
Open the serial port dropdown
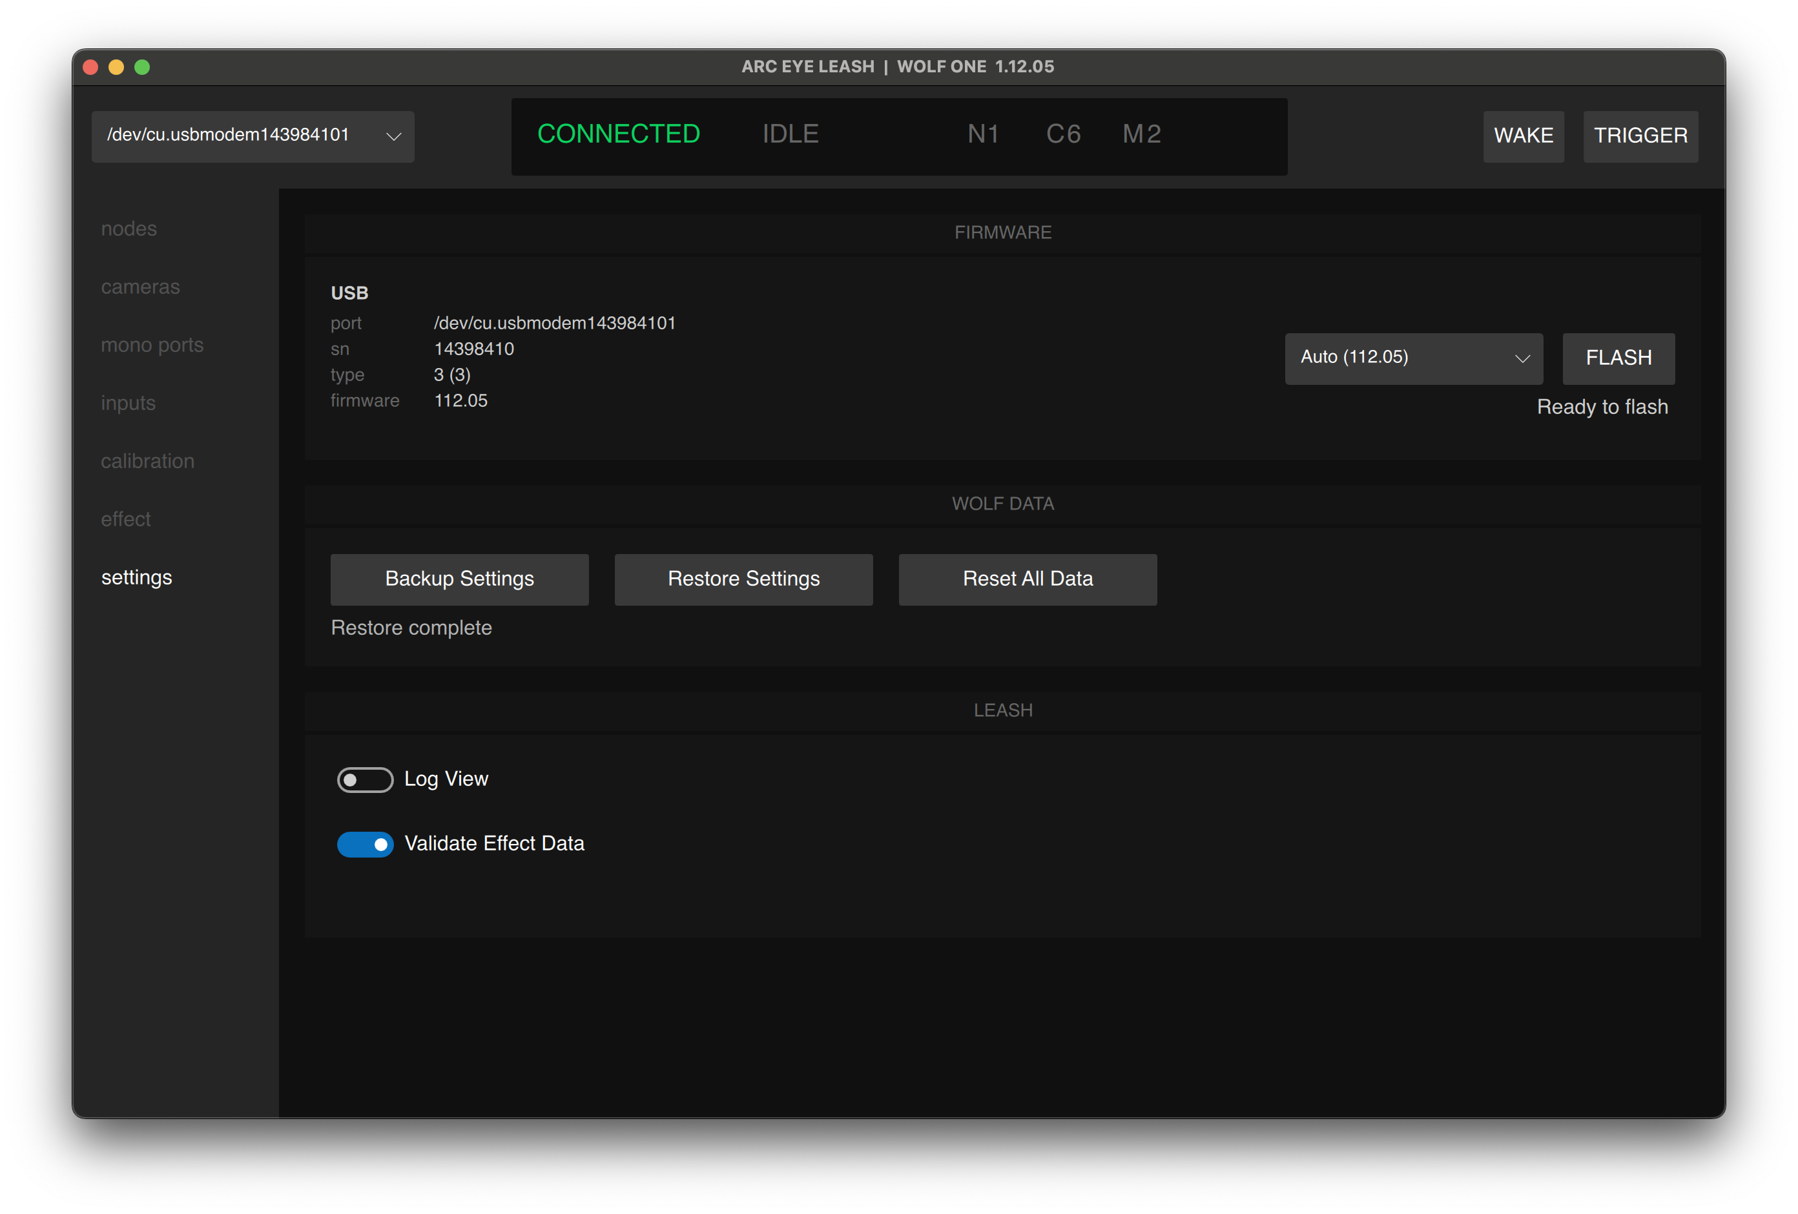click(x=253, y=136)
